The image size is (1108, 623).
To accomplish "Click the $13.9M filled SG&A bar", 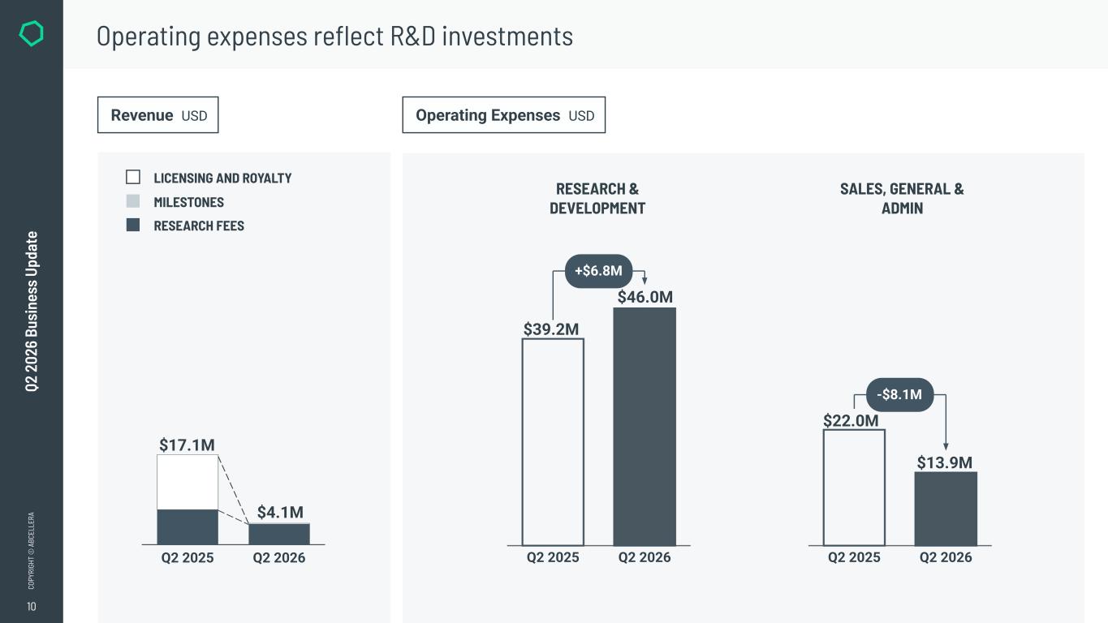I will pos(946,509).
